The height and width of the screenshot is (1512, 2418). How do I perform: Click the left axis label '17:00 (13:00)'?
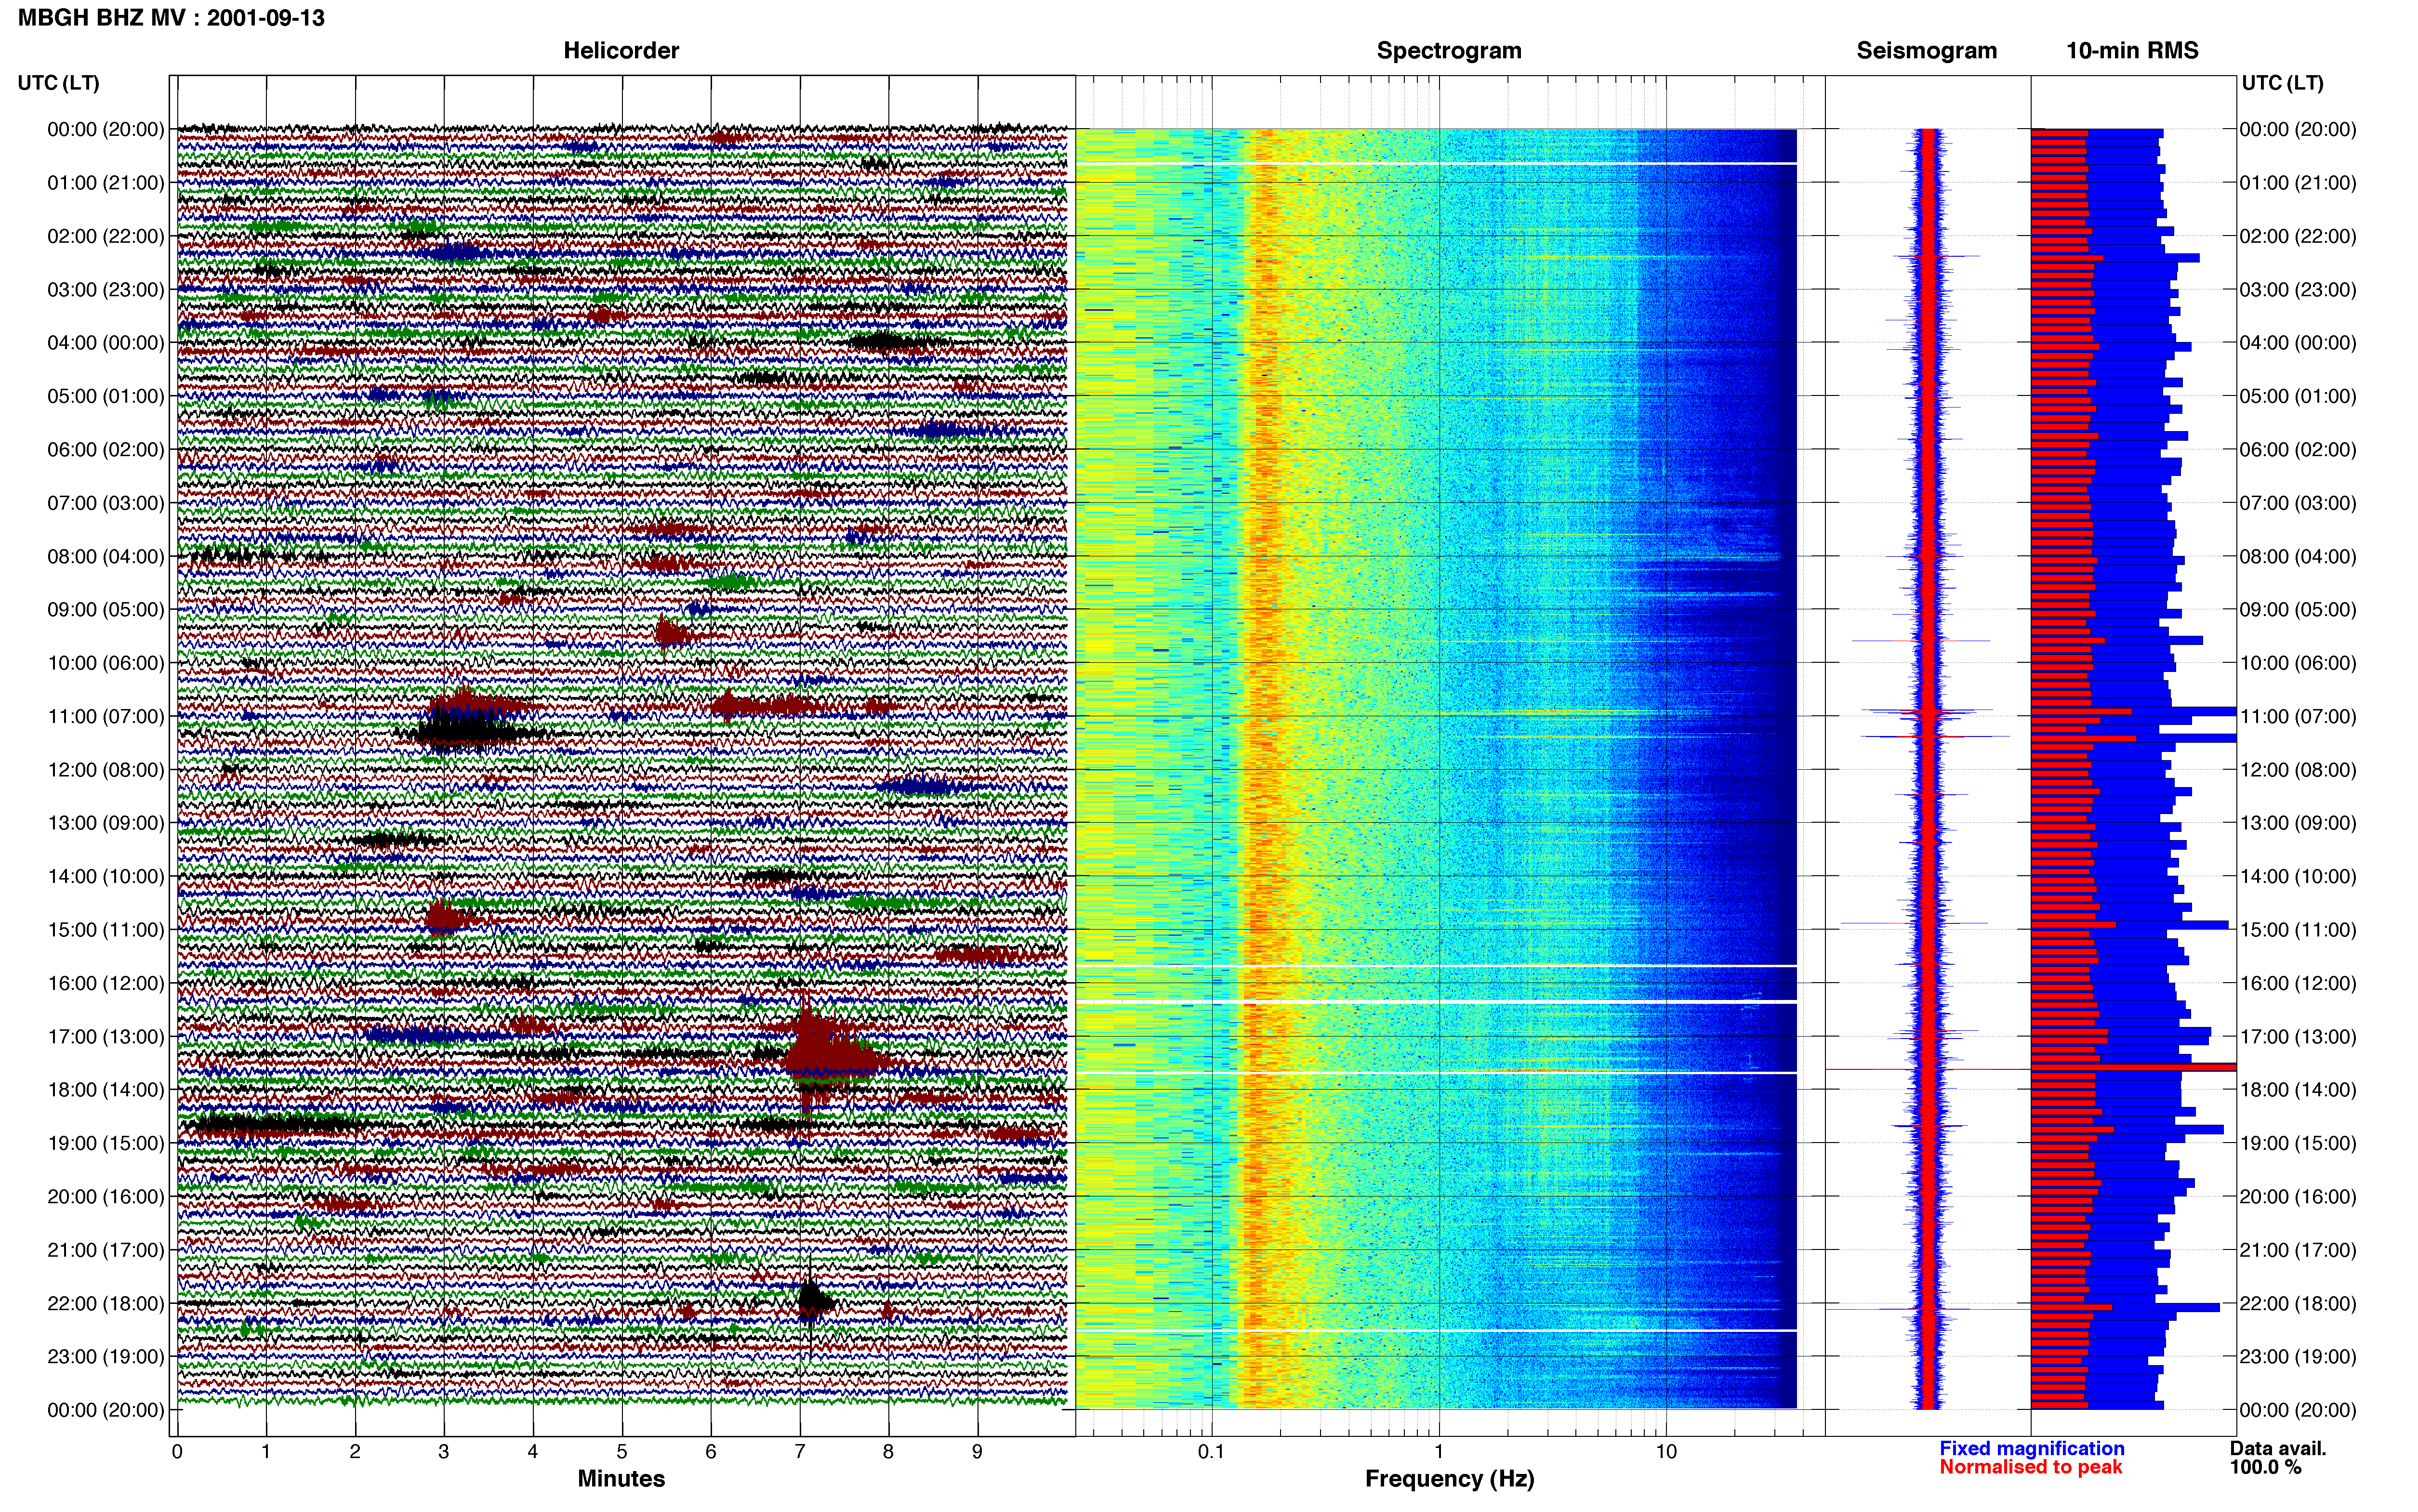point(106,1037)
